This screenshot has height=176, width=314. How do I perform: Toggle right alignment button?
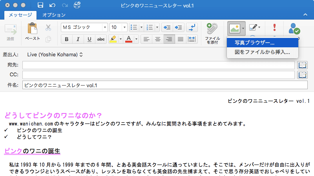169,39
